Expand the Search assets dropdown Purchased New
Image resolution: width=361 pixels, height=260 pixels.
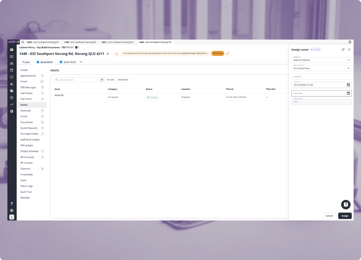coord(321,68)
